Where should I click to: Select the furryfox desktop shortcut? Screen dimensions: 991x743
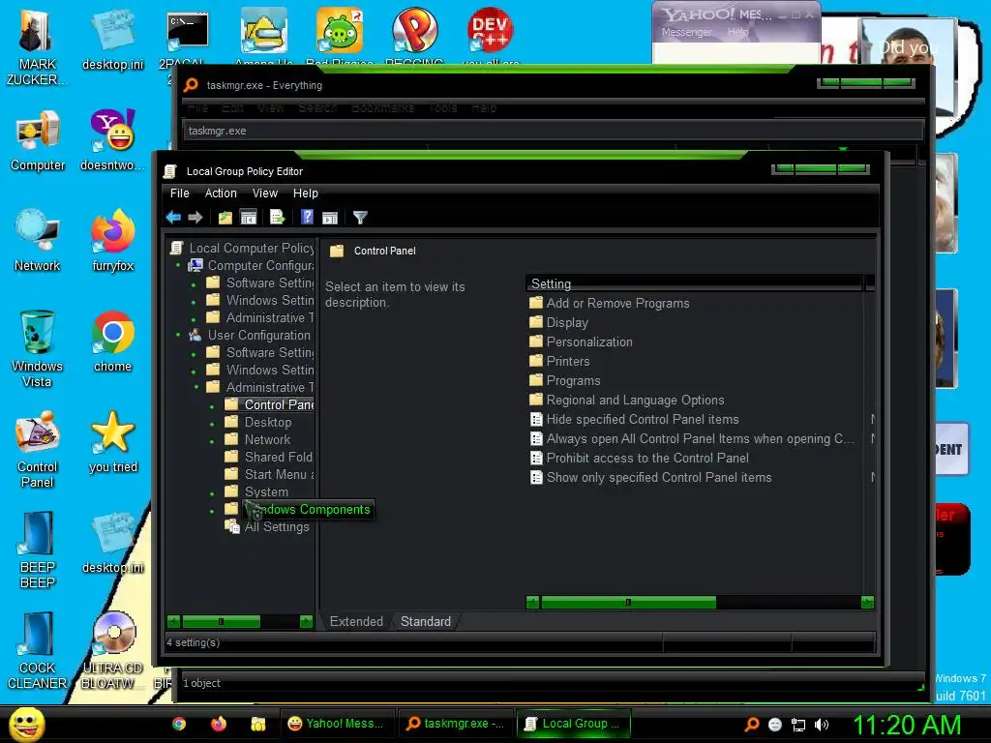pyautogui.click(x=113, y=241)
